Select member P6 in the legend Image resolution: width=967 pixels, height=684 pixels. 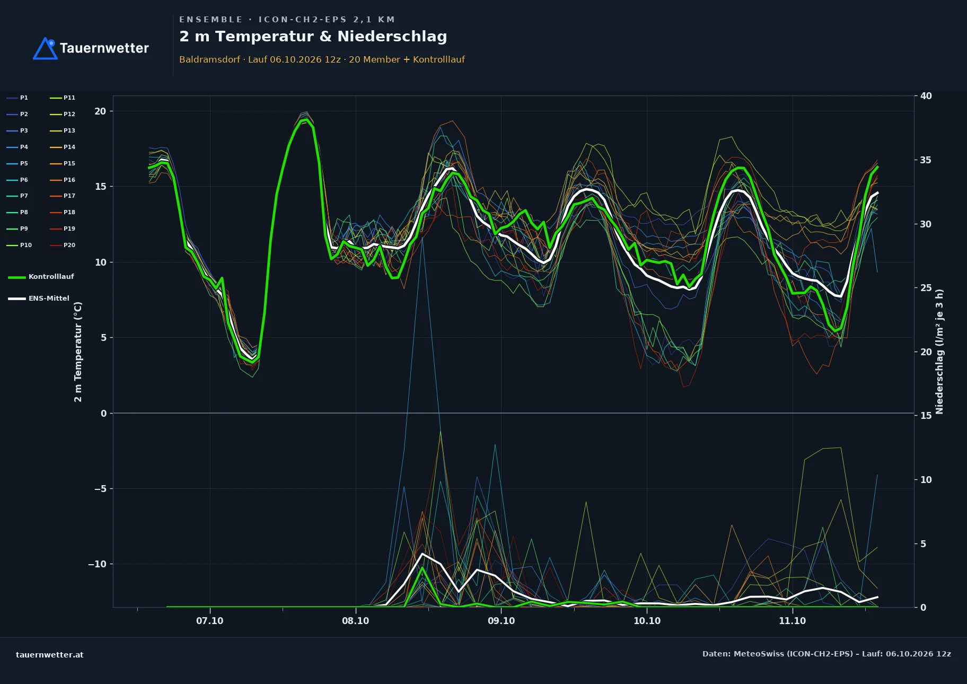(x=17, y=180)
